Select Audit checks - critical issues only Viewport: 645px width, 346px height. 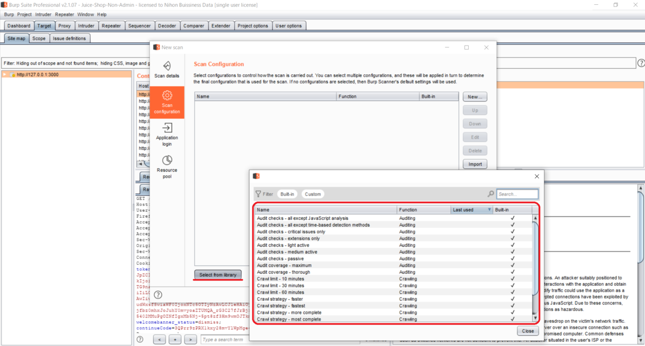[393, 232]
